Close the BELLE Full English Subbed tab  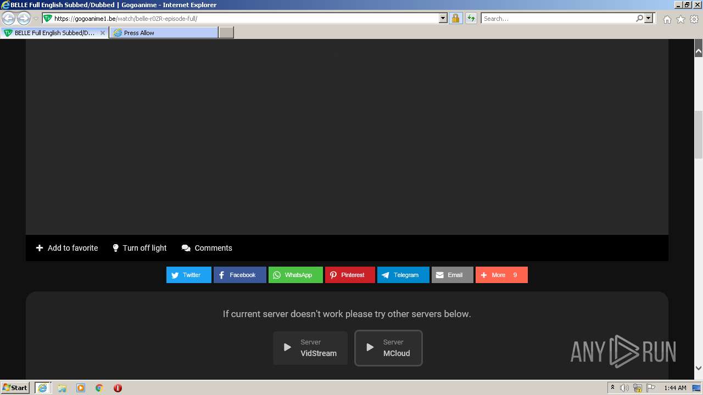(x=102, y=33)
